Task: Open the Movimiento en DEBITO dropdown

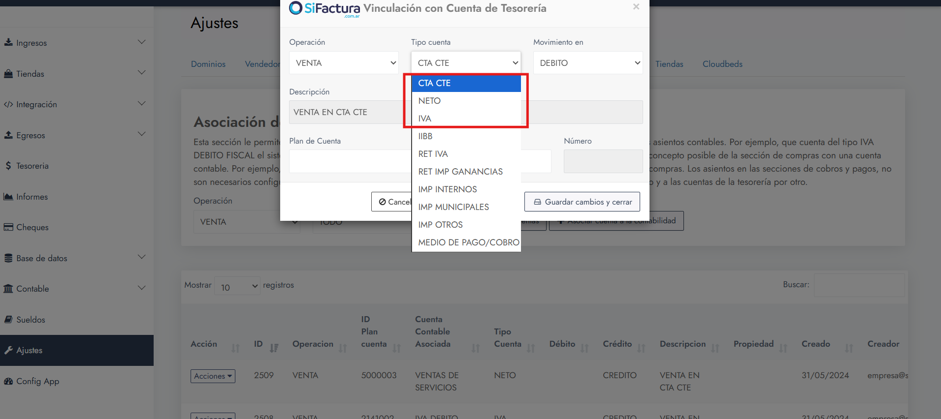Action: 588,63
